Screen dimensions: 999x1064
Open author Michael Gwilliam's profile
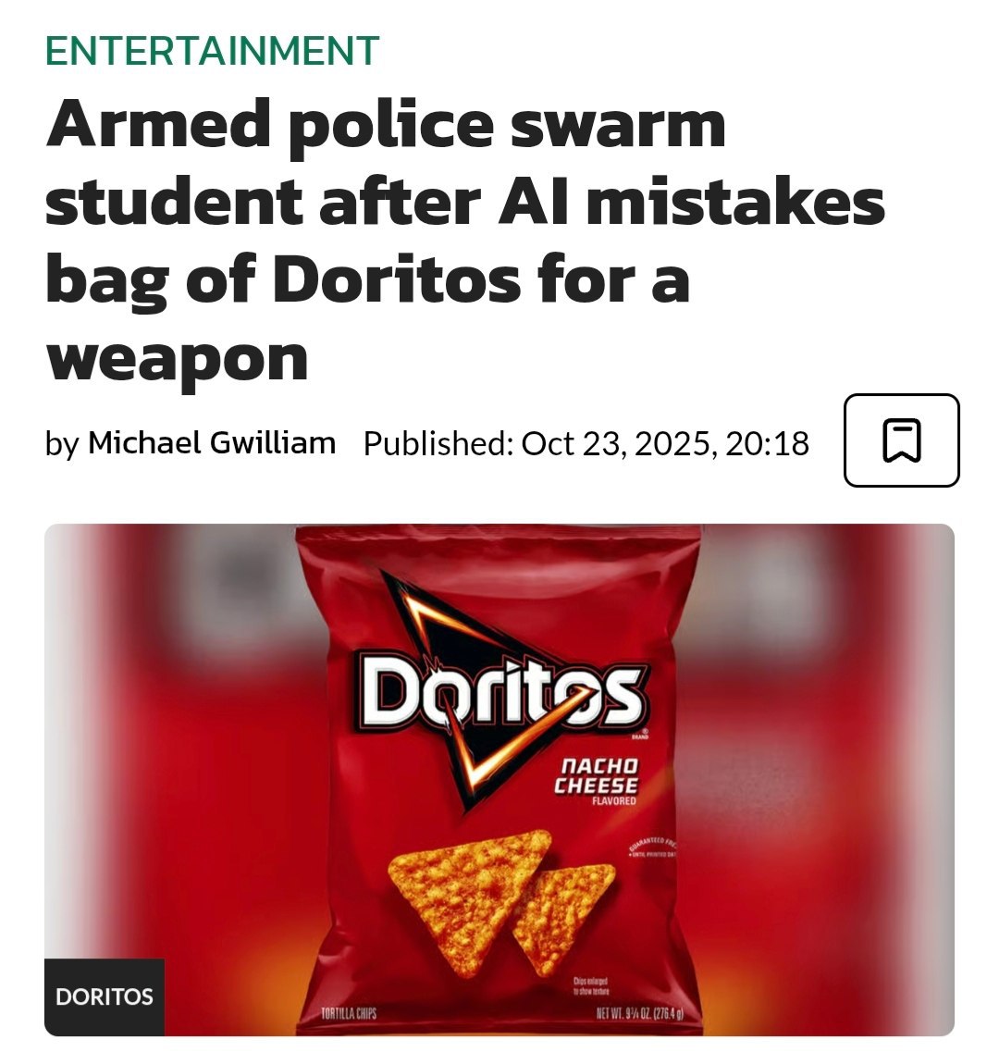[212, 442]
